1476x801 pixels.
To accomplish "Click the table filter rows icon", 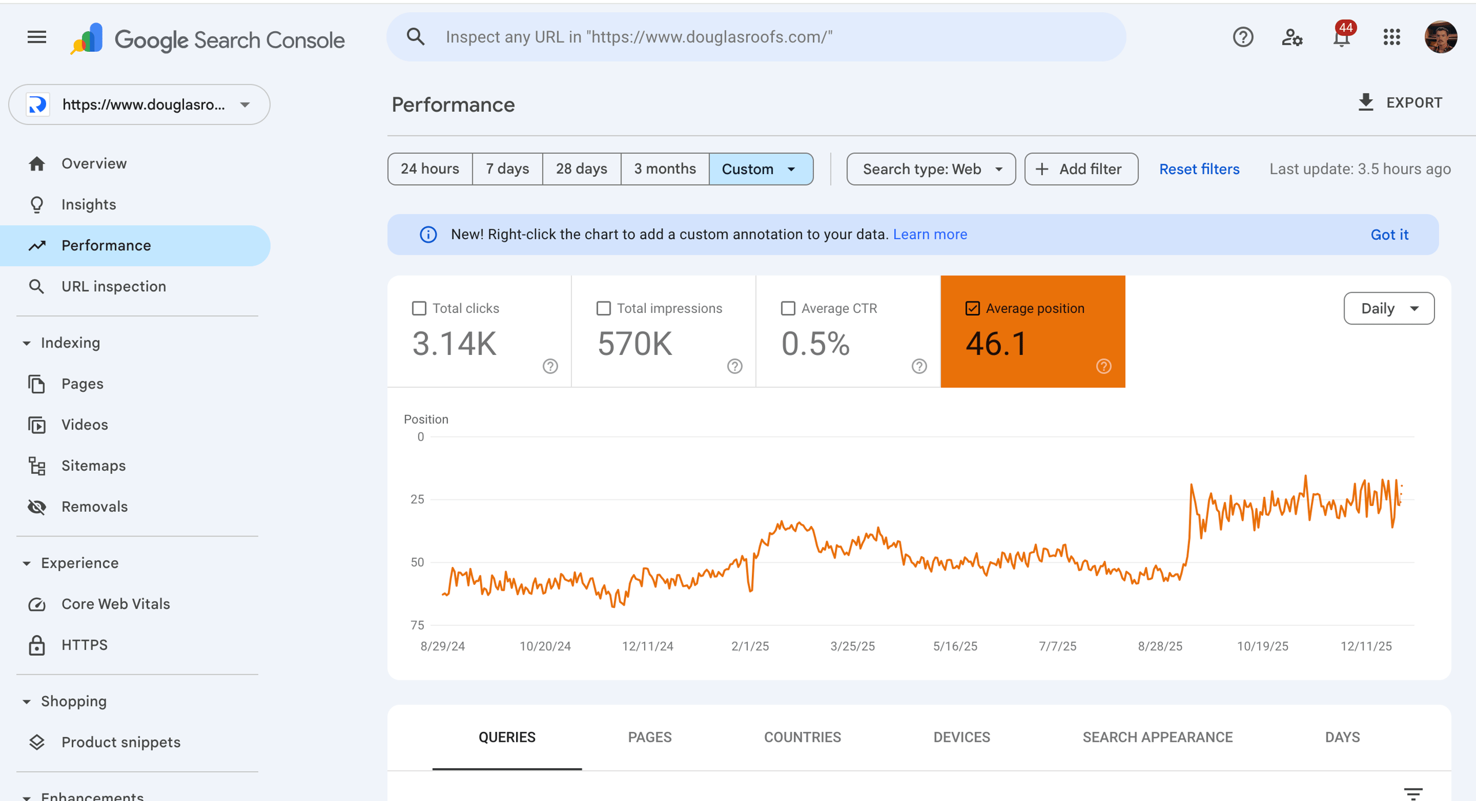I will [1413, 793].
